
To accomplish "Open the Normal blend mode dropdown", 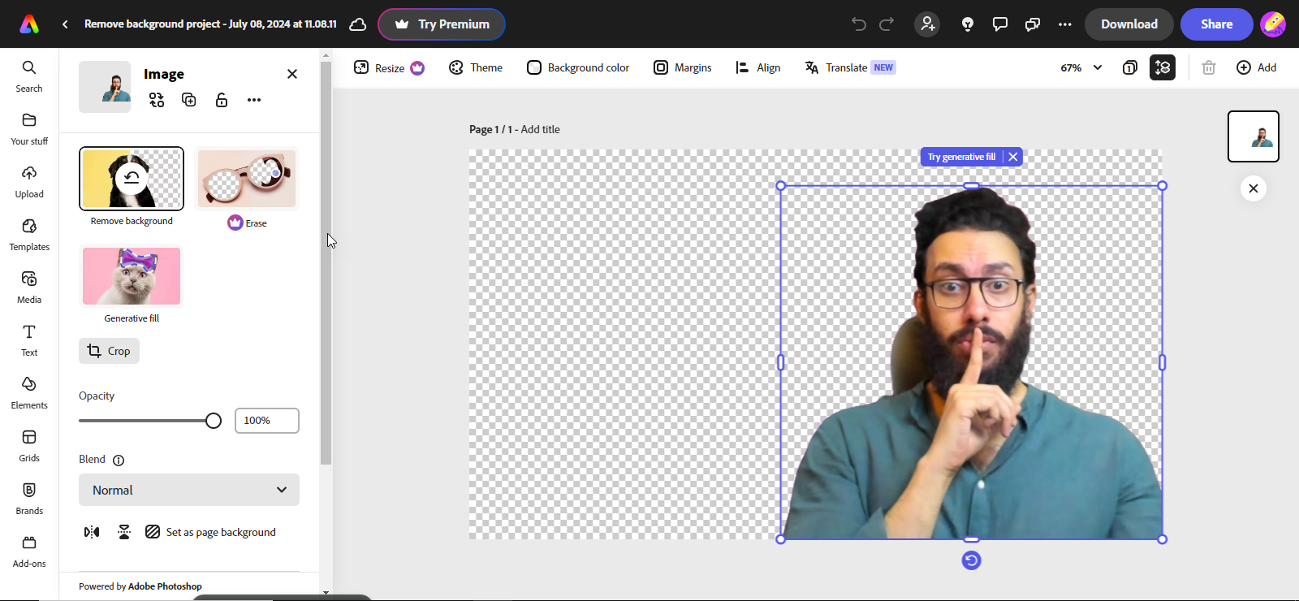I will click(x=189, y=490).
